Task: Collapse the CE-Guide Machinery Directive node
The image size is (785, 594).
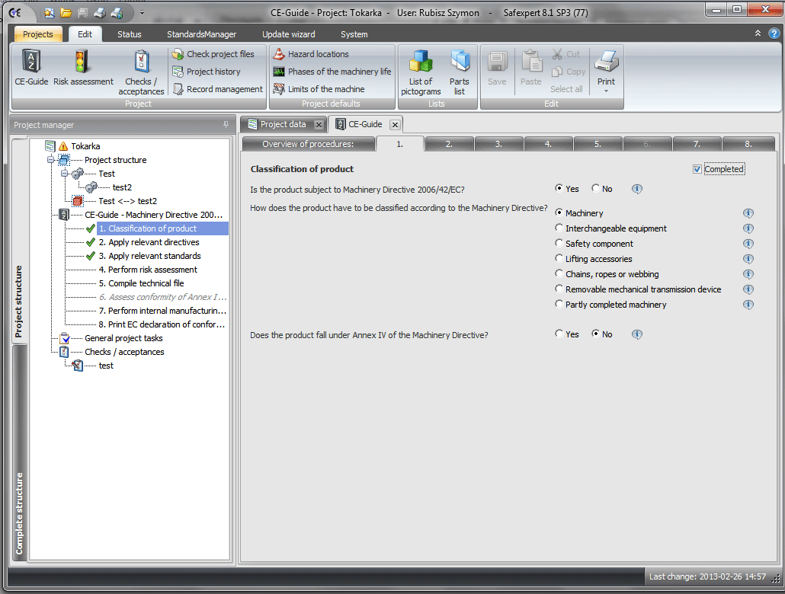Action: [x=51, y=215]
